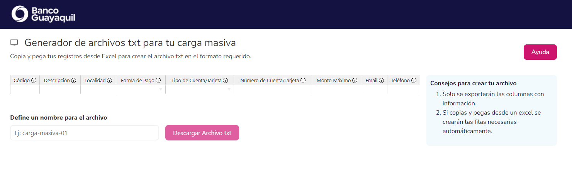Select the empty Localidad cell

pyautogui.click(x=98, y=90)
